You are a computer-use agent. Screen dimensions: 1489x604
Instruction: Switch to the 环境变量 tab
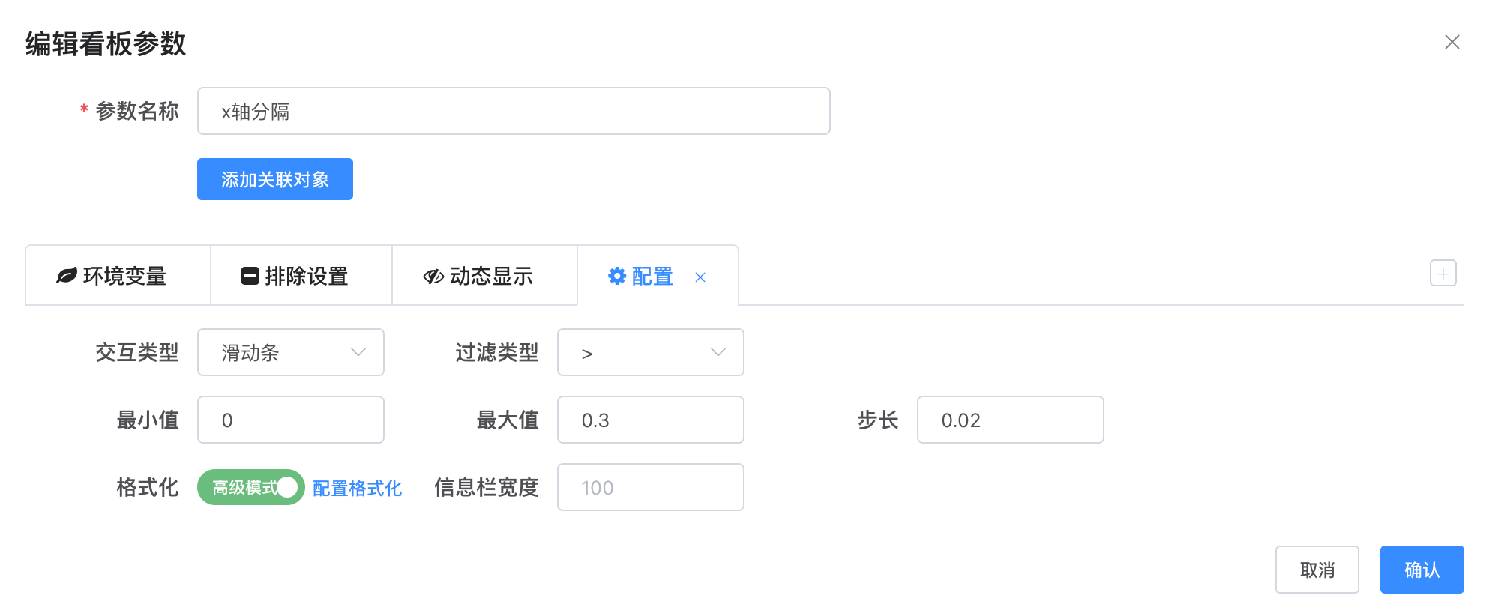[x=118, y=275]
